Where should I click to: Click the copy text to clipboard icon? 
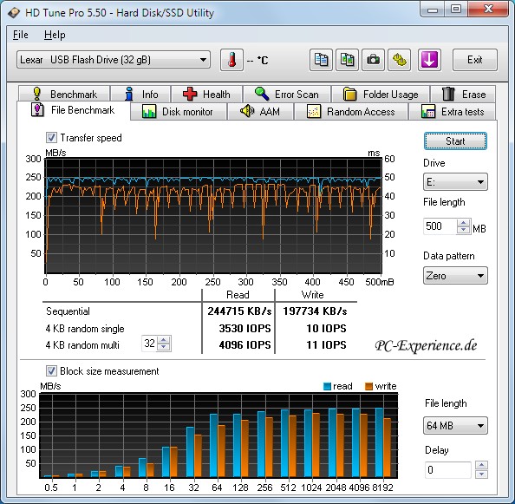(x=321, y=60)
